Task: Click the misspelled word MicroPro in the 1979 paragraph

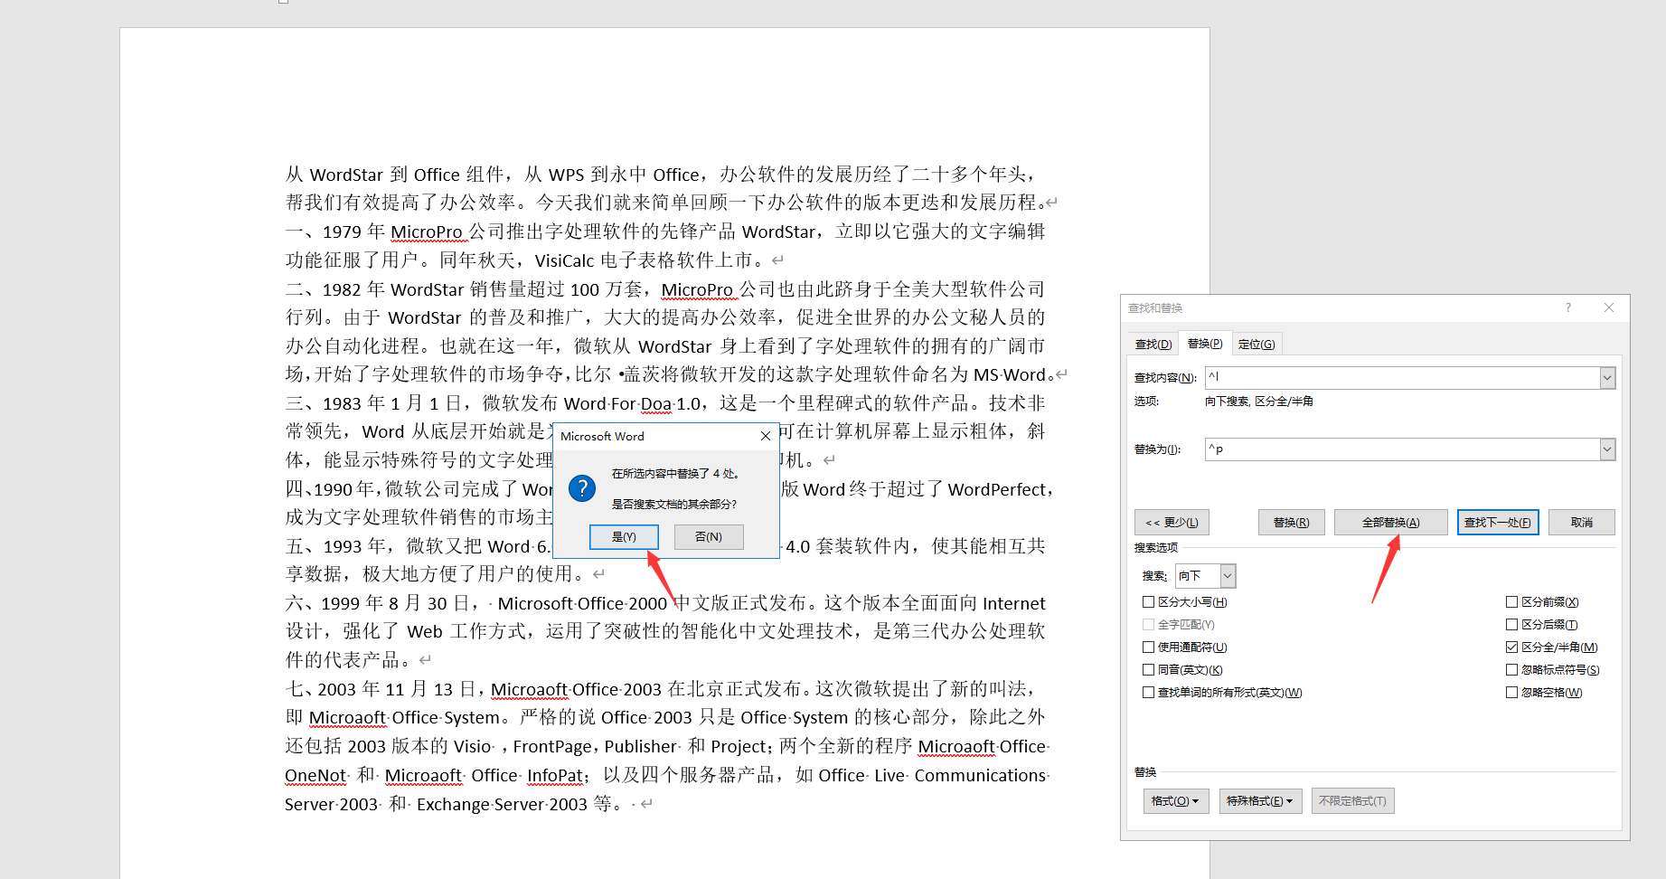Action: tap(427, 232)
